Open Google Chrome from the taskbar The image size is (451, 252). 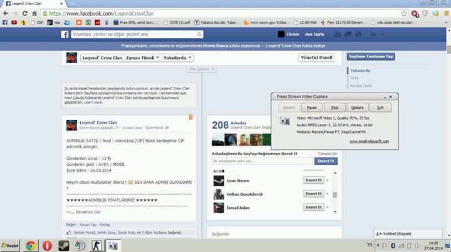coord(31,246)
